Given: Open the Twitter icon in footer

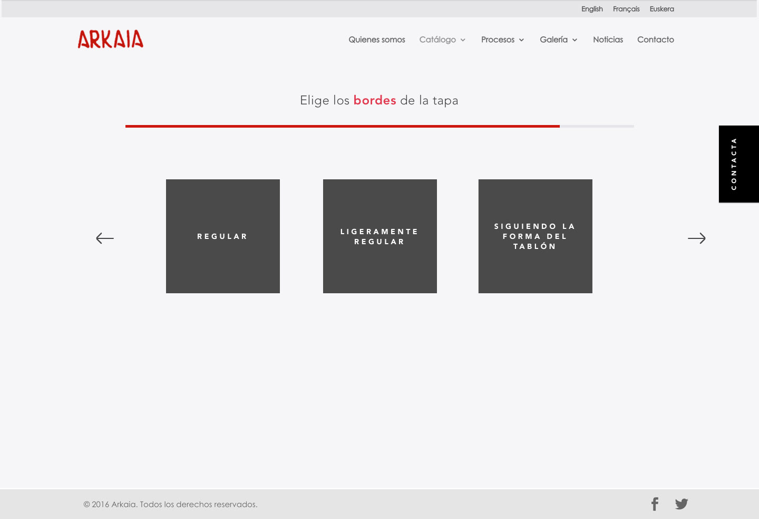Looking at the screenshot, I should click(682, 504).
